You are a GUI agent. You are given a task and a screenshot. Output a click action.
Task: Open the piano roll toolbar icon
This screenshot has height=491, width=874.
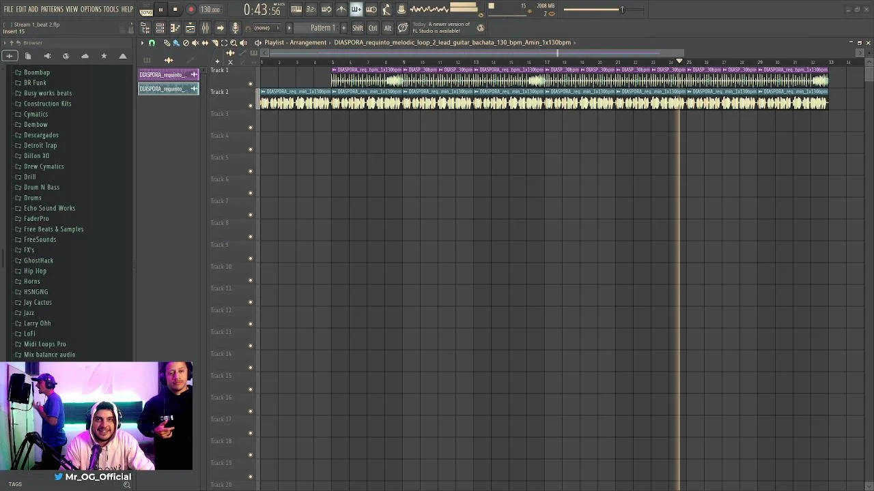click(x=175, y=28)
